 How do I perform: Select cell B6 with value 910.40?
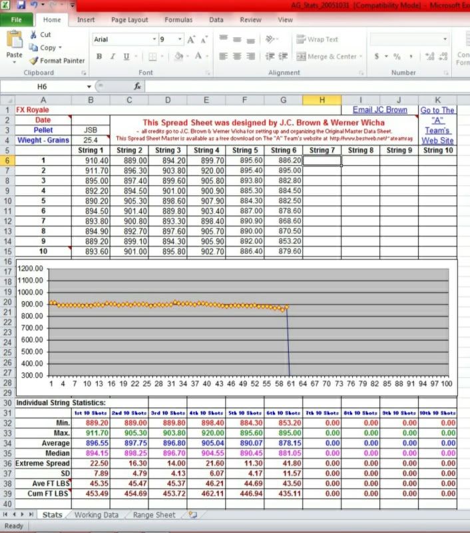click(x=91, y=161)
